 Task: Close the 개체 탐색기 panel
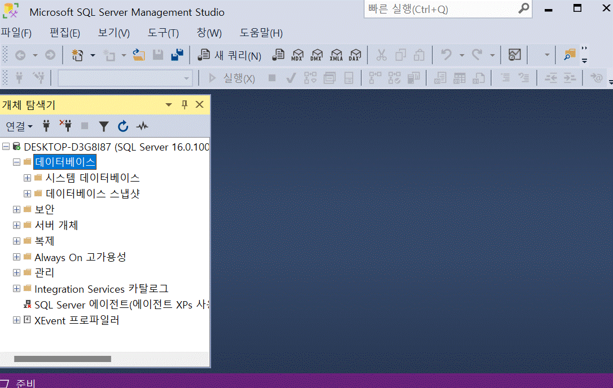[x=199, y=104]
